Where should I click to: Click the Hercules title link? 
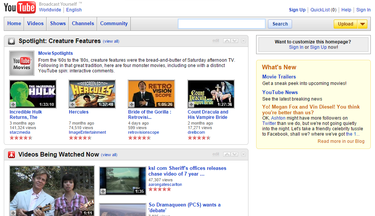[x=79, y=112]
